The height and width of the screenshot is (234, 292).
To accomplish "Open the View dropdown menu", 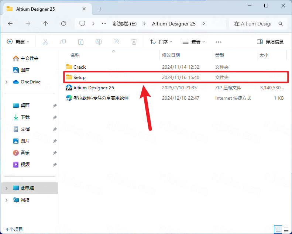I will point(194,42).
